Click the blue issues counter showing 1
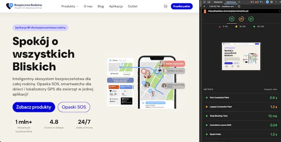The height and width of the screenshot is (142, 281). (261, 2)
